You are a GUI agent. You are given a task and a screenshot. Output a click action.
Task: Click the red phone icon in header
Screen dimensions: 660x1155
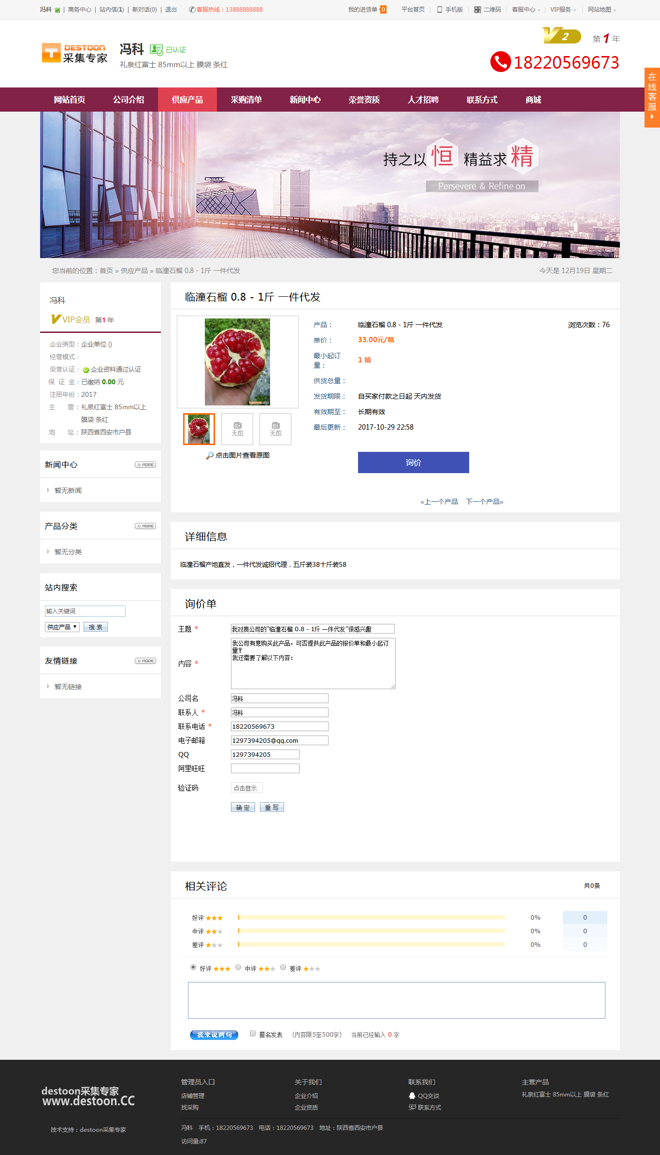click(500, 62)
